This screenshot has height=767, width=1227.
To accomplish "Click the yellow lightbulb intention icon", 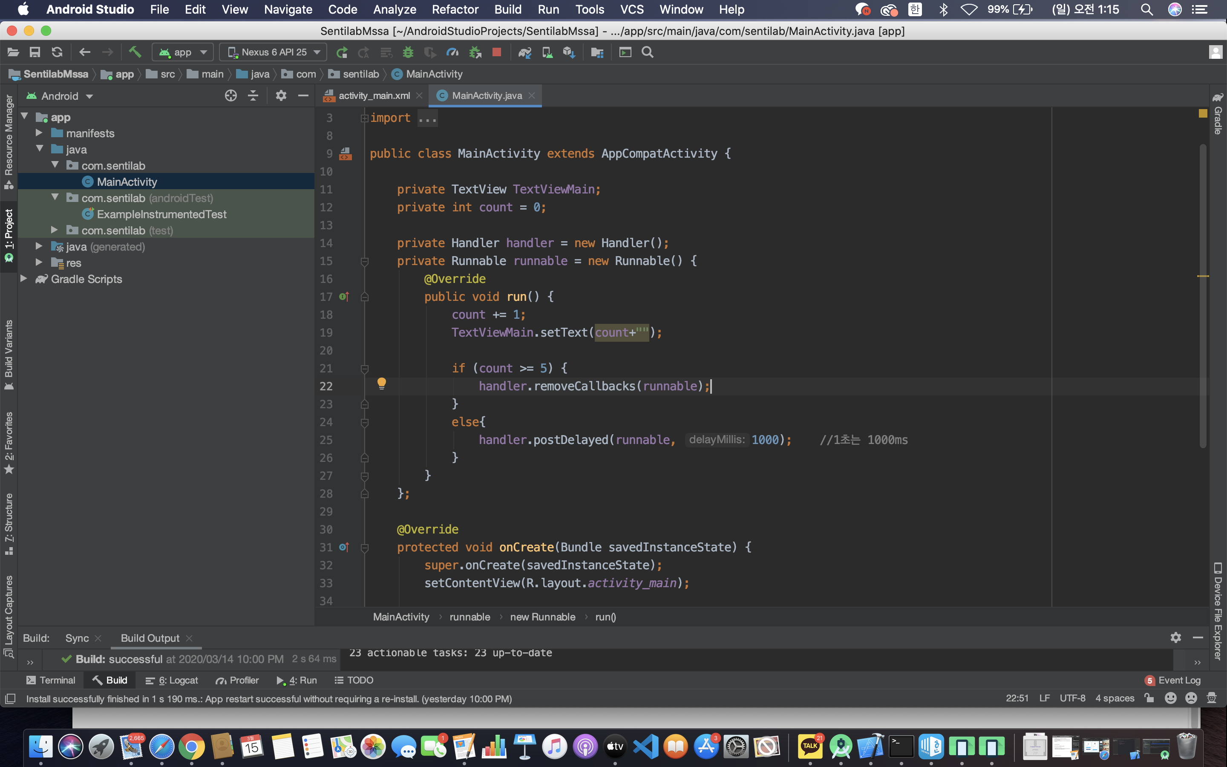I will click(381, 383).
